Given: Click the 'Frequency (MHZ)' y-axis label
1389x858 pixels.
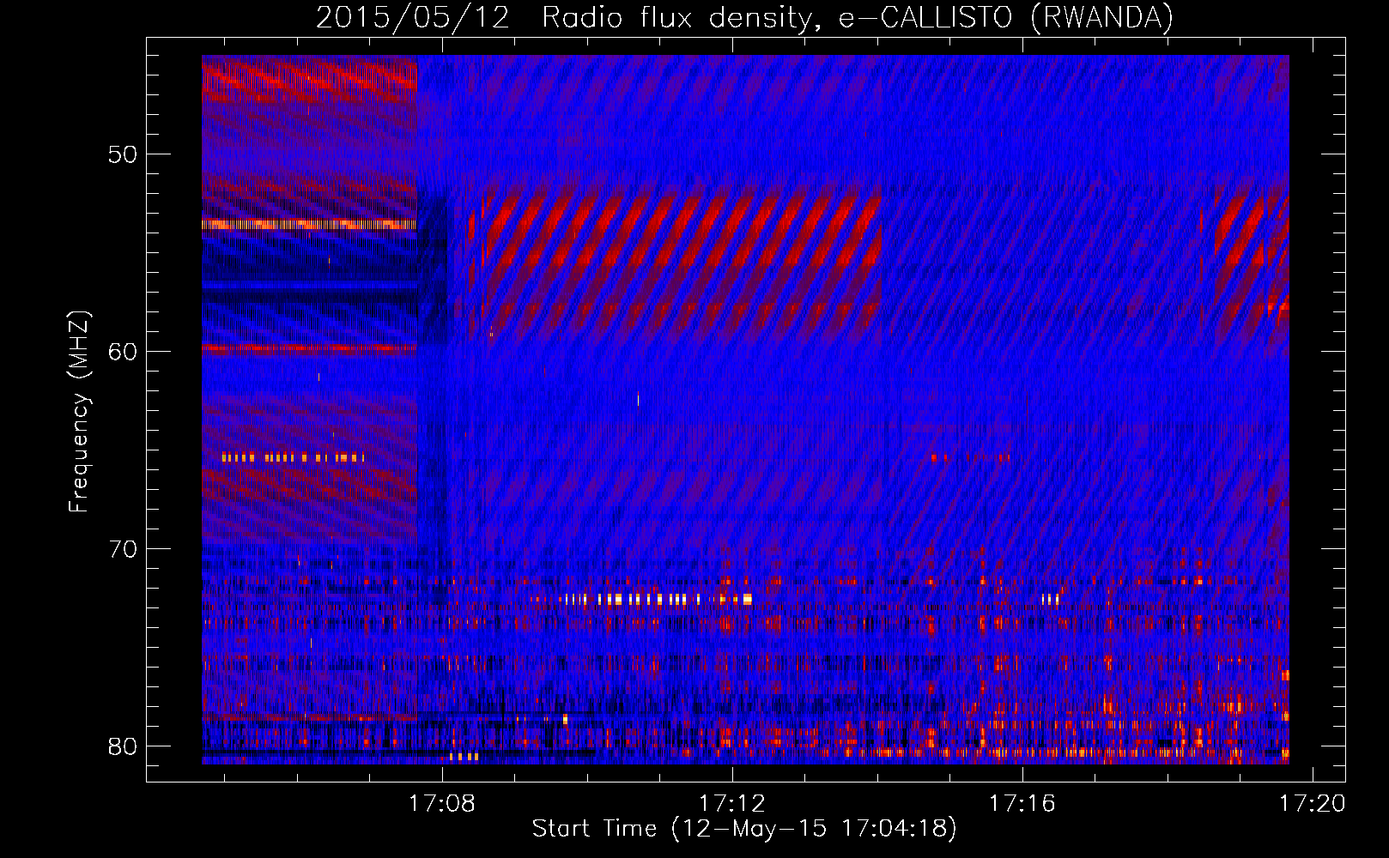Looking at the screenshot, I should [78, 411].
